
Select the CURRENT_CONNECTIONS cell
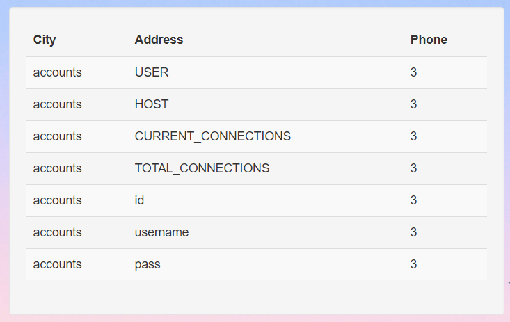(x=213, y=136)
